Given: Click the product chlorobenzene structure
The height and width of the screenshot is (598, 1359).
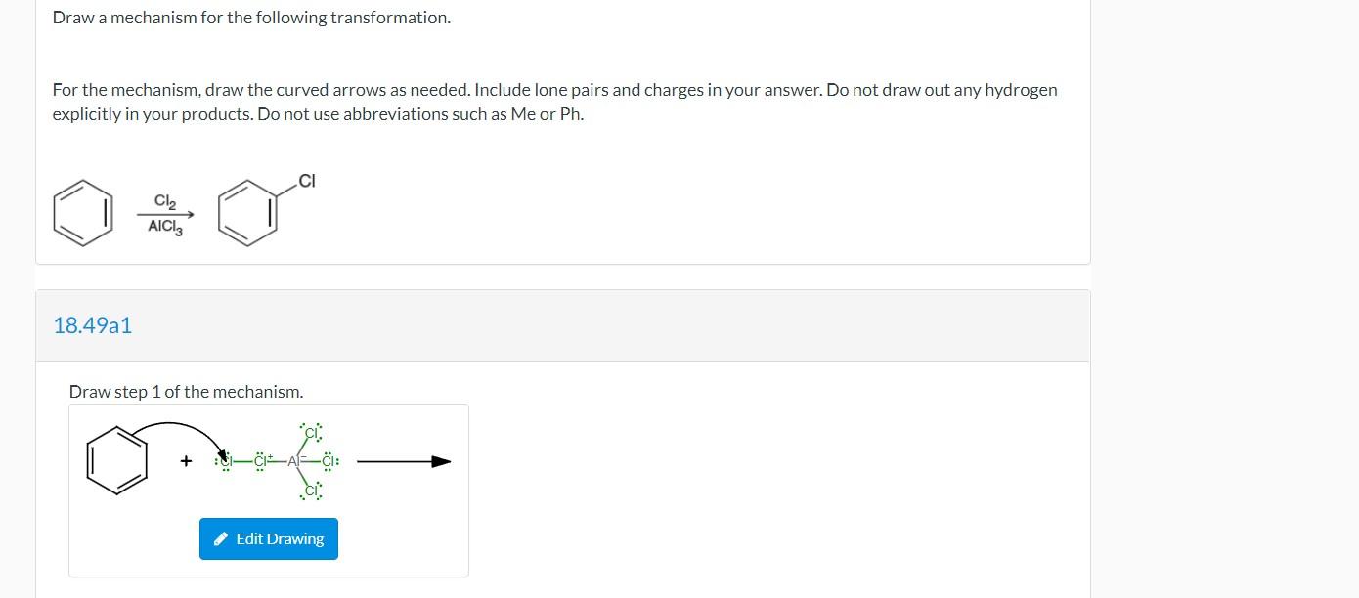Looking at the screenshot, I should point(246,212).
